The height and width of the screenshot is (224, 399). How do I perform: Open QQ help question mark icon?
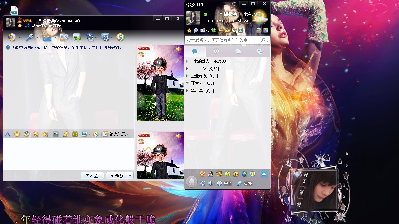tap(234, 4)
